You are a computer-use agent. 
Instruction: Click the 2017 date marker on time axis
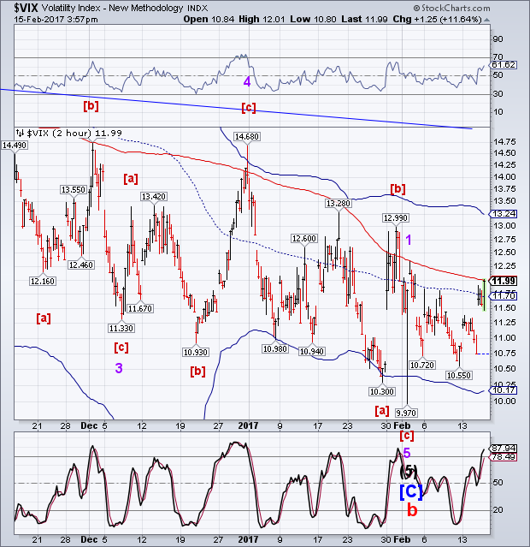248,426
